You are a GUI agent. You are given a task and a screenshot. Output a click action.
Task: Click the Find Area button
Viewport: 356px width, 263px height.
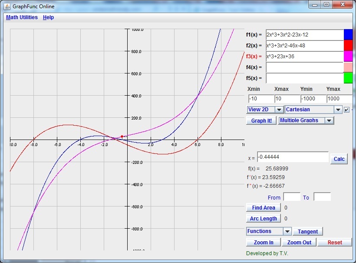(x=263, y=208)
